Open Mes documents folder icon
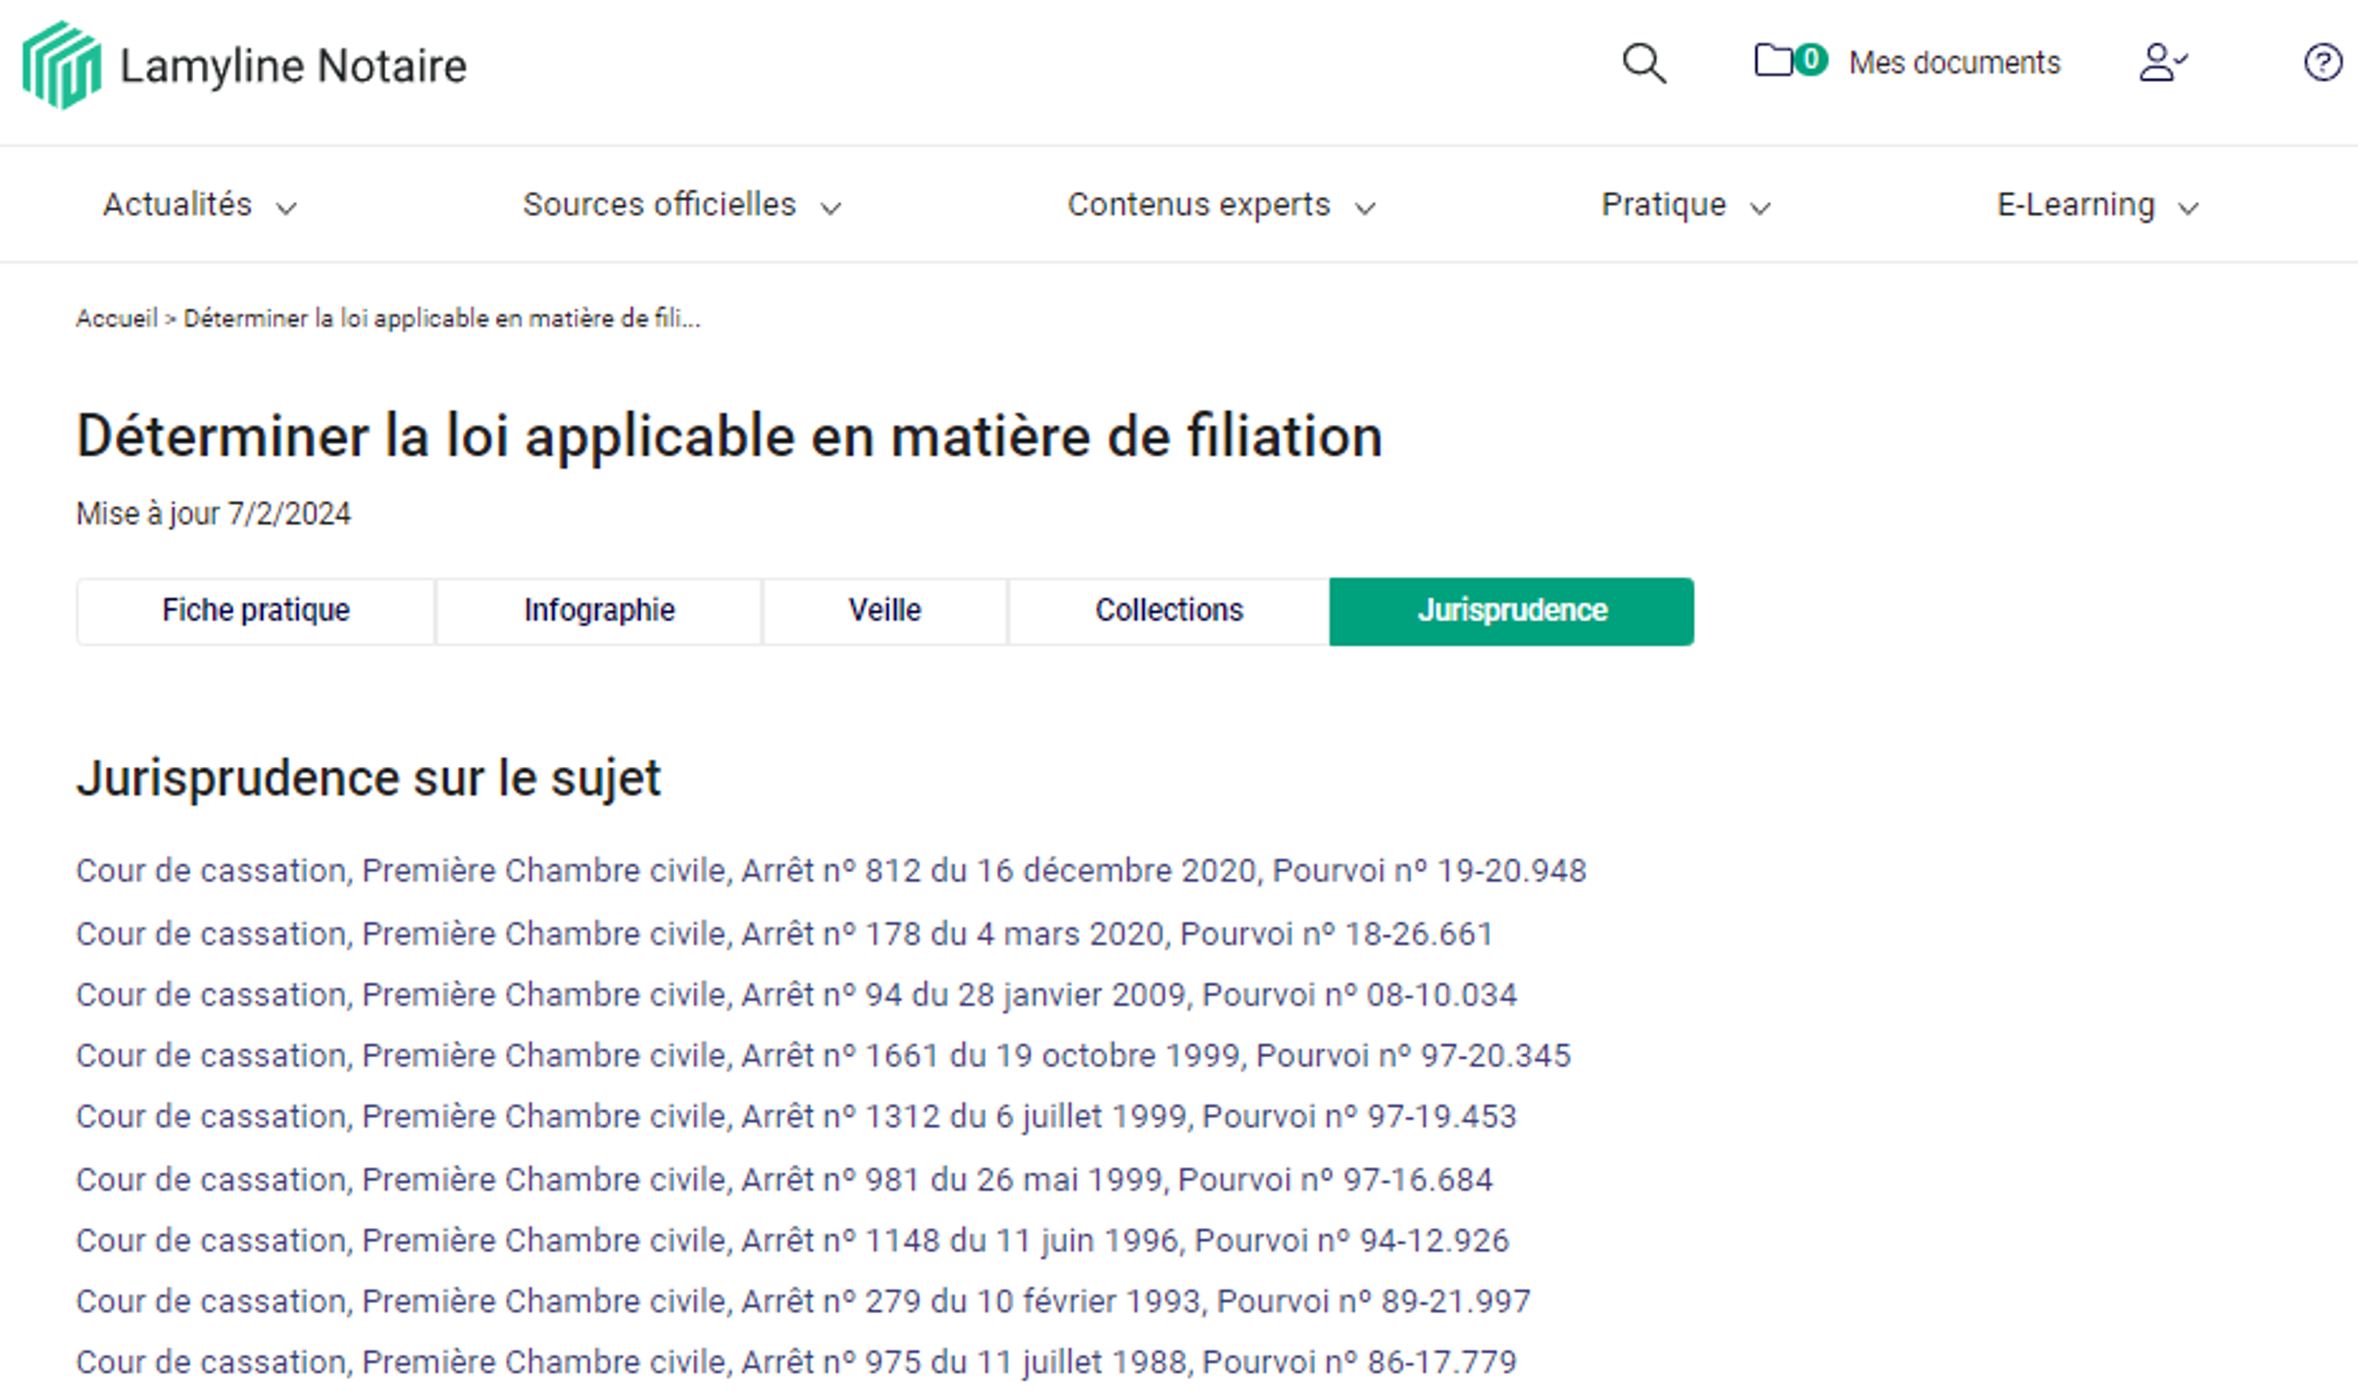This screenshot has height=1396, width=2358. 1781,61
